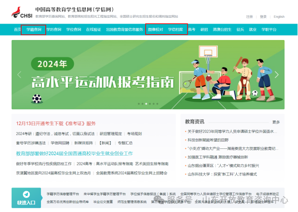The image size is (298, 212).
Task: Select 高考 menu item
Action: [191, 29]
